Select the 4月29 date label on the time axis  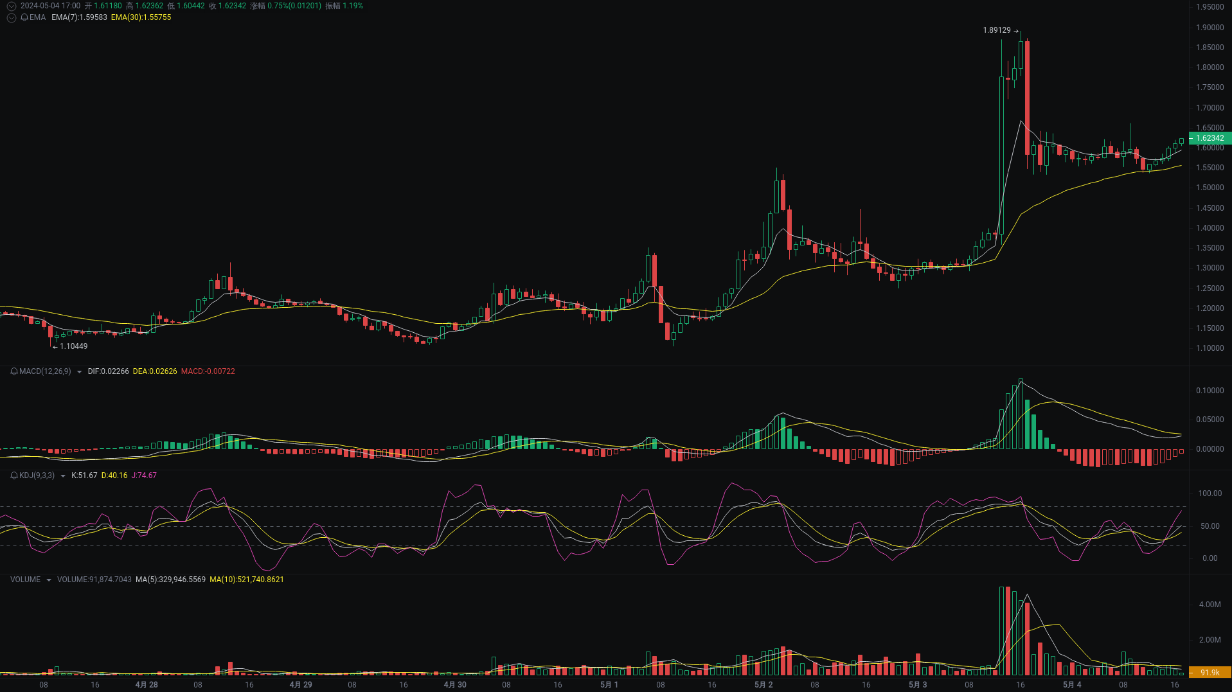[301, 685]
